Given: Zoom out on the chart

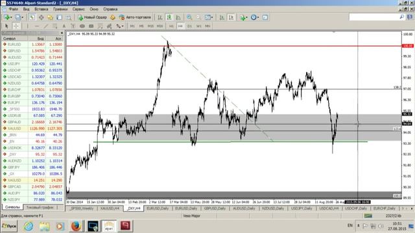Looking at the screenshot, I should pos(198,17).
